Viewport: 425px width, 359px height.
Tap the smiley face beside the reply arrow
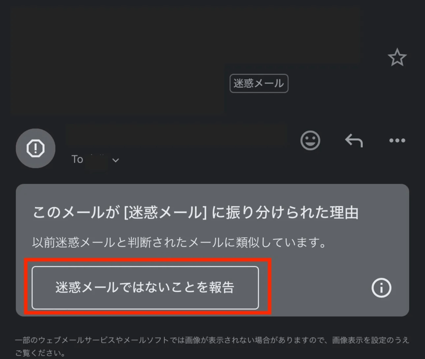point(310,140)
